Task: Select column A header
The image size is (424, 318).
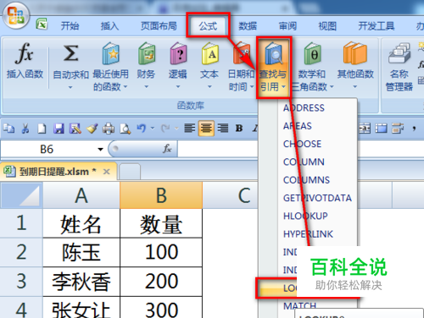Action: (81, 195)
